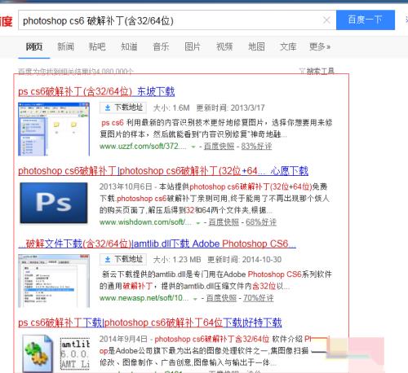Click 下载地址 button for 1.6M file
408x373 pixels.
(123, 108)
